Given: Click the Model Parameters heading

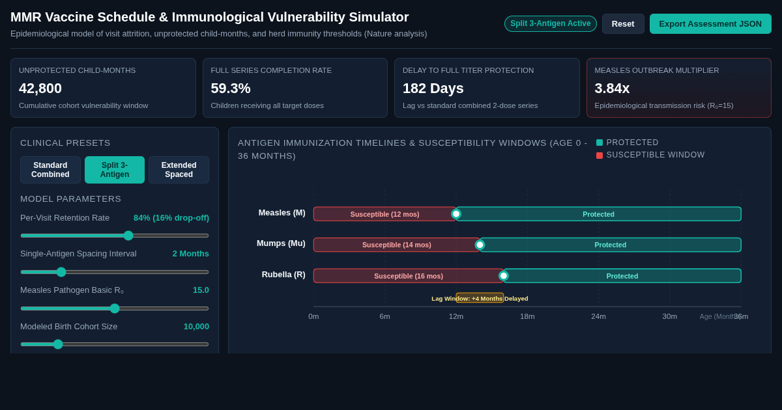Looking at the screenshot, I should 70,199.
